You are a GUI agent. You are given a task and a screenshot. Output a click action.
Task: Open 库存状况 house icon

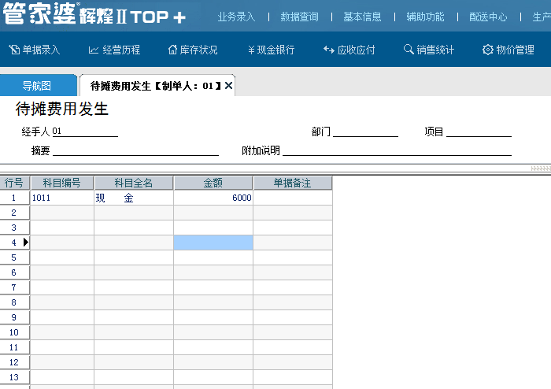(x=172, y=50)
